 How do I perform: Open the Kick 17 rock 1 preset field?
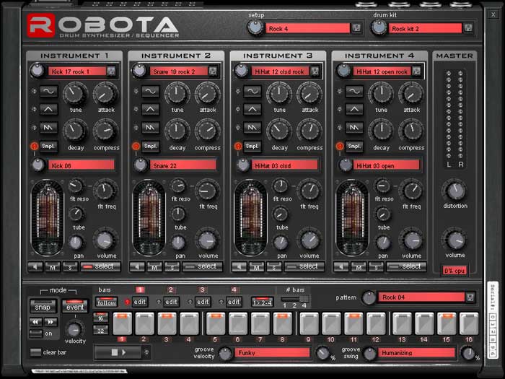click(77, 71)
